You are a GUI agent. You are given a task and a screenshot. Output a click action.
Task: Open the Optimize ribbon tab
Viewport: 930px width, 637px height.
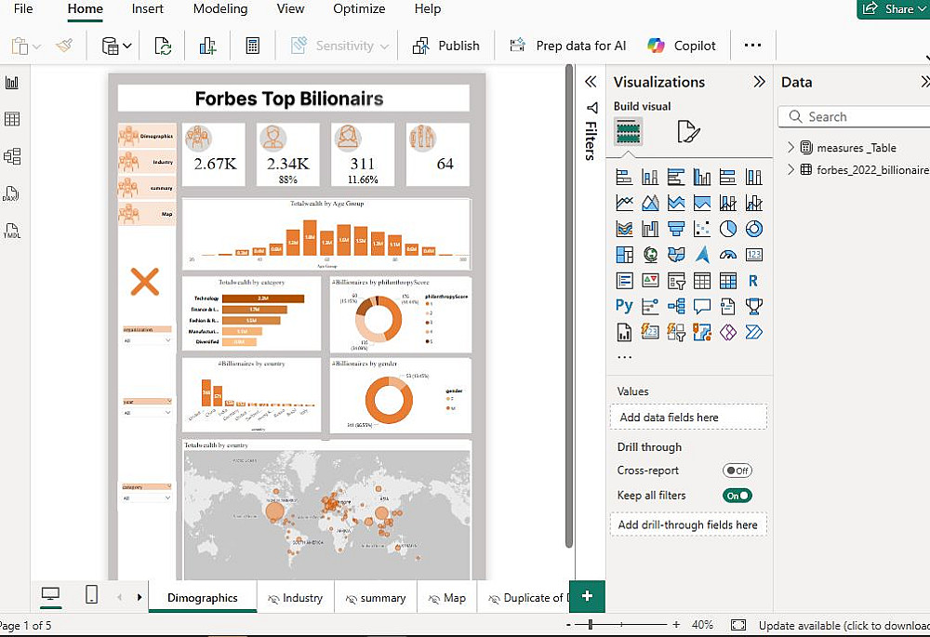pos(359,9)
